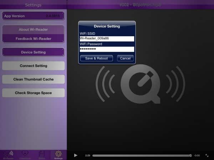Click Clean Thumbnail Cache
The image size is (214, 160).
[34, 79]
